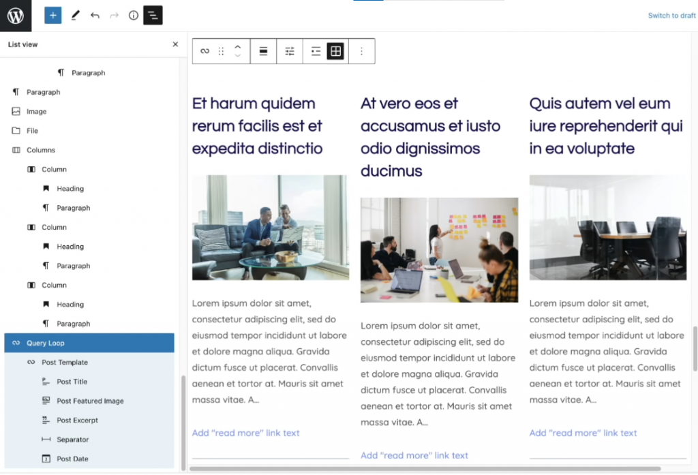Switch post to draft

(x=671, y=16)
